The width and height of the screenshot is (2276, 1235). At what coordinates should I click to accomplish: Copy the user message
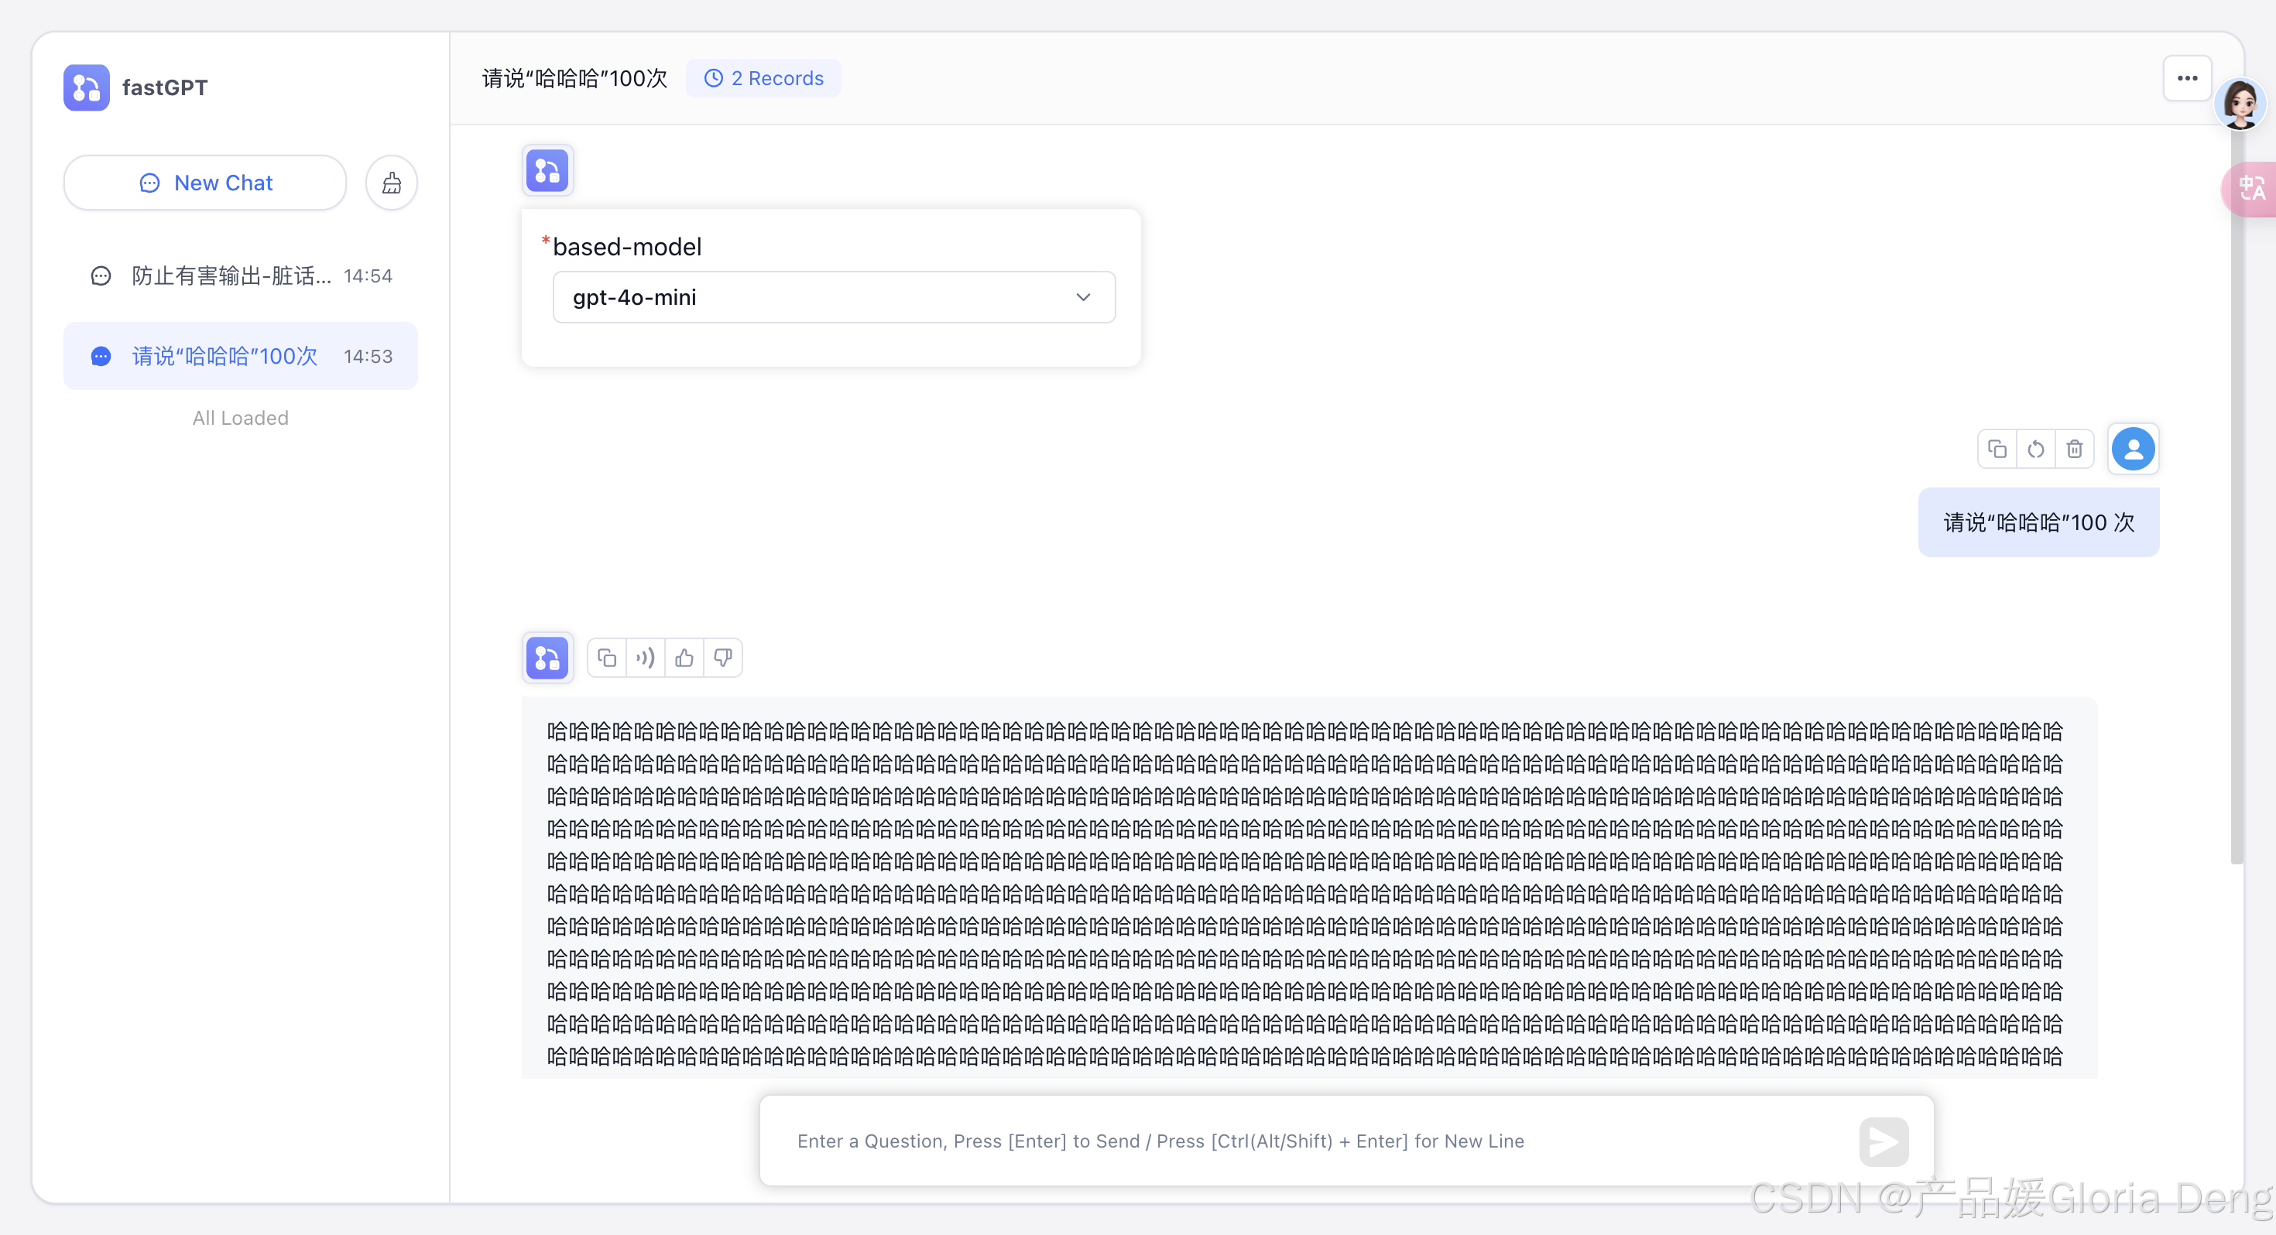click(x=1997, y=450)
